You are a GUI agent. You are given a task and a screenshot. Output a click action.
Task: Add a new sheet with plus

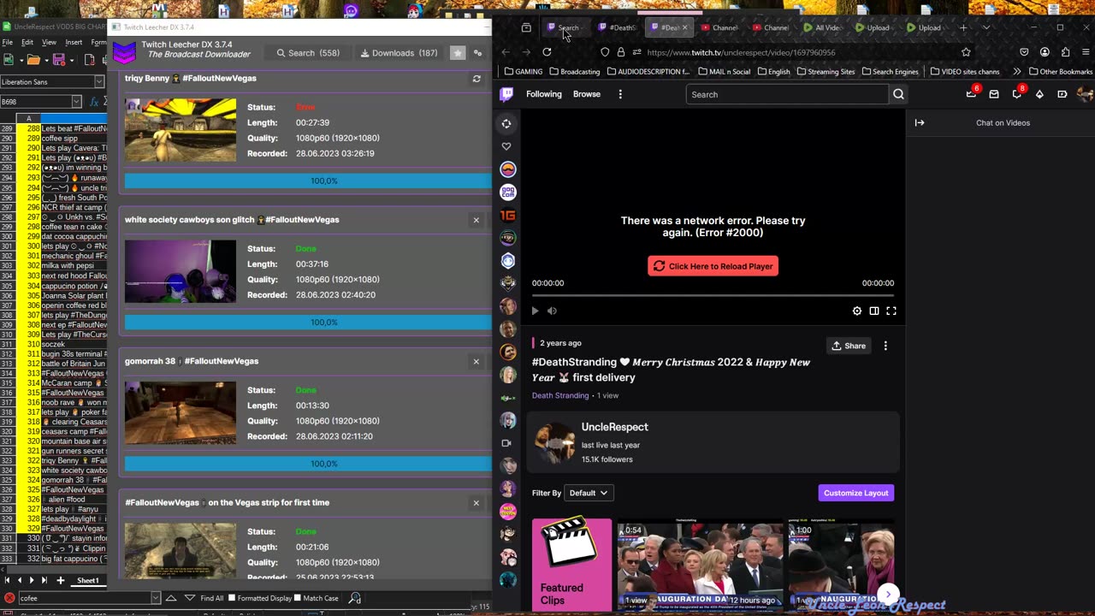[60, 581]
